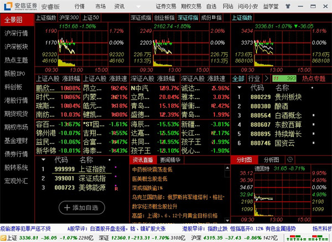The image size is (332, 242).
Task: Switch to 资讯直播 news tab
Action: click(x=143, y=160)
